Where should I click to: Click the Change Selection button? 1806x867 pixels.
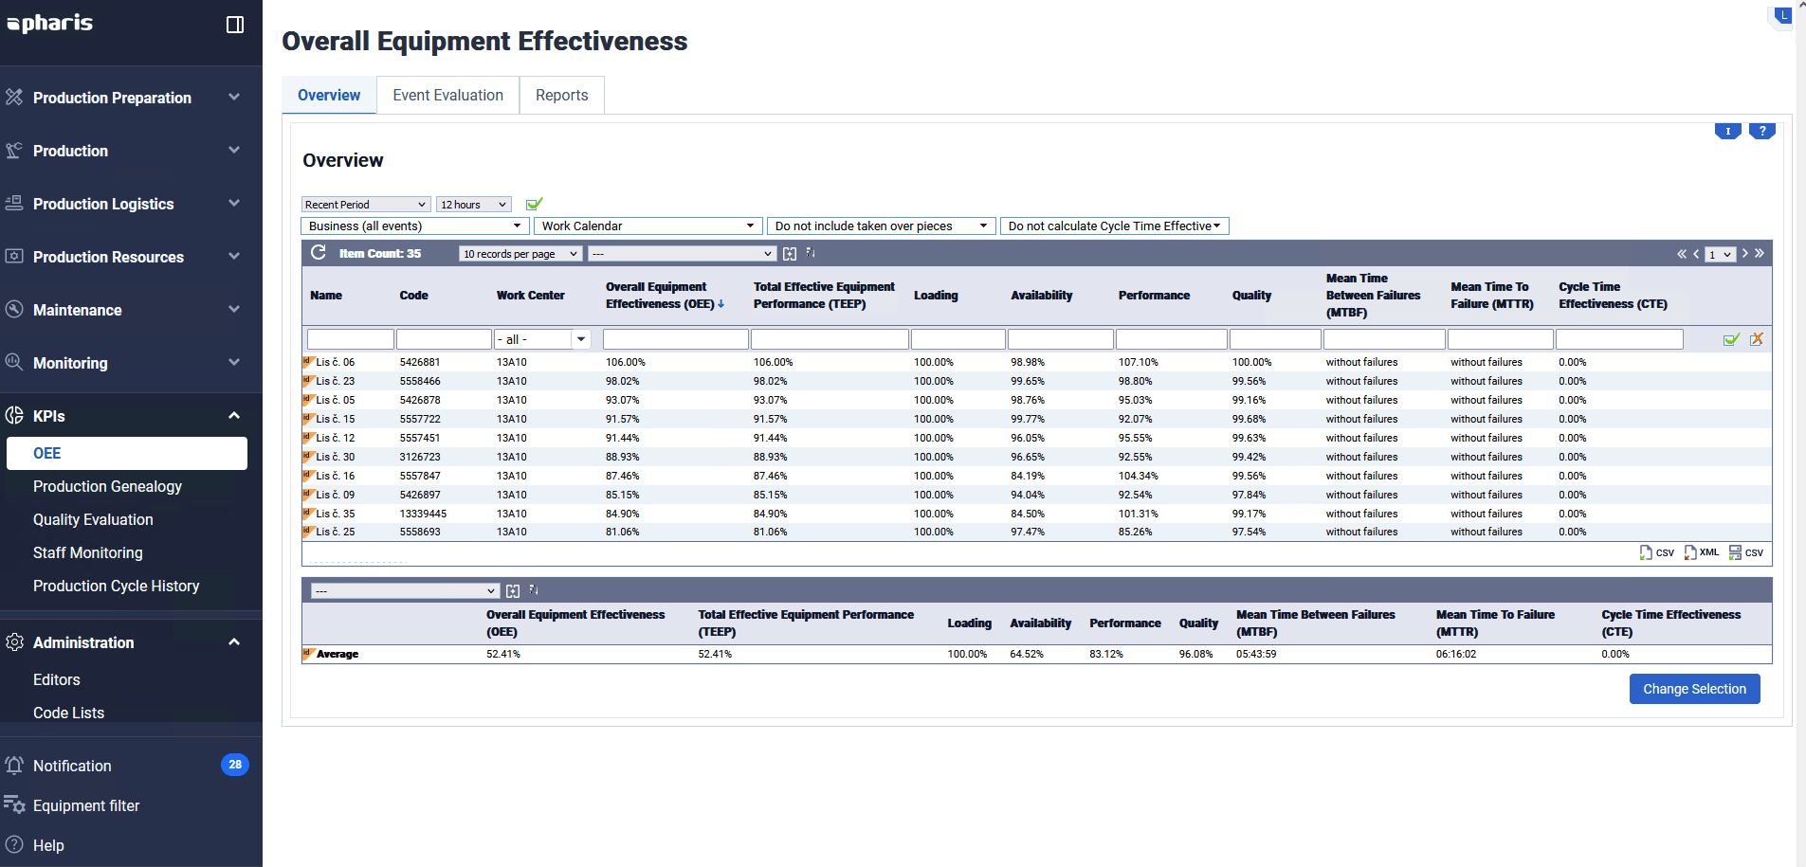click(x=1694, y=689)
